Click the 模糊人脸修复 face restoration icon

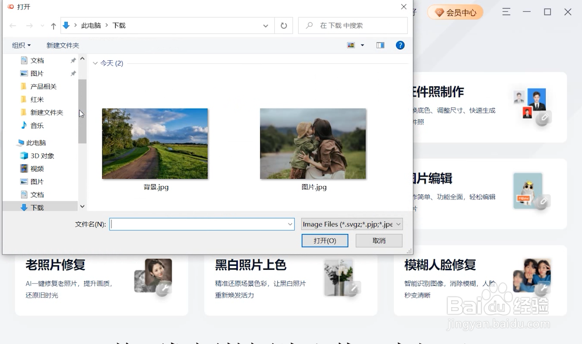click(531, 277)
